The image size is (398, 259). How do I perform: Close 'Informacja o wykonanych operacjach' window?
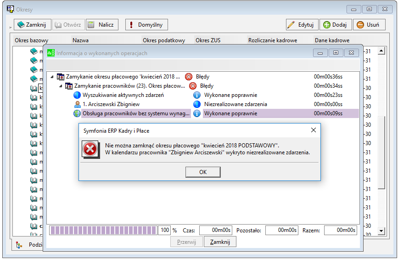pos(351,53)
